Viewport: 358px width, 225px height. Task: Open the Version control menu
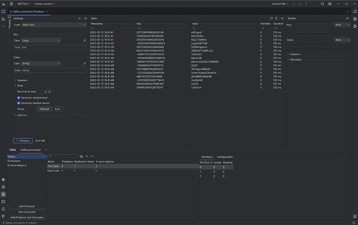point(44,4)
